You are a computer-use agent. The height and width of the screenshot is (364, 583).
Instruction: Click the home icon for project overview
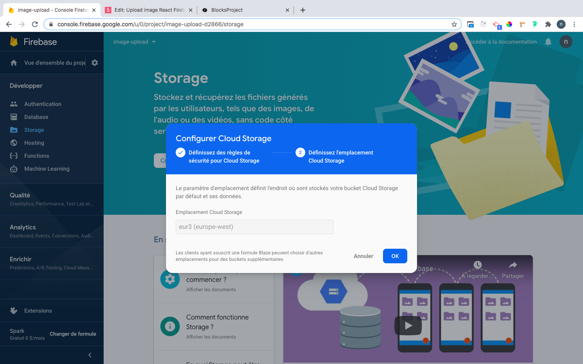14,63
